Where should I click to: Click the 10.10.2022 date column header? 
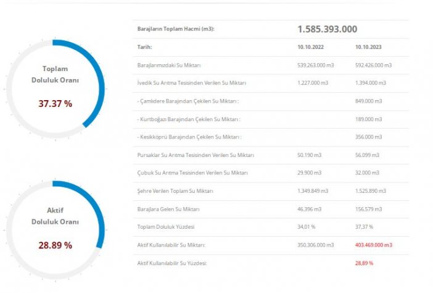pos(311,47)
